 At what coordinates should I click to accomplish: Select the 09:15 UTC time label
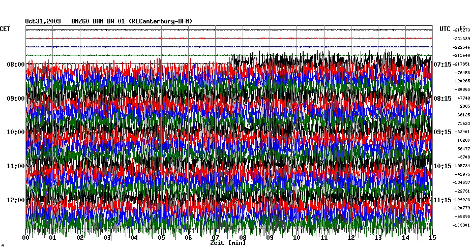pos(442,132)
